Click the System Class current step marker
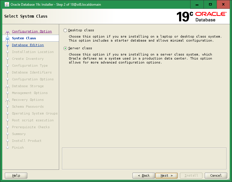 (8, 38)
